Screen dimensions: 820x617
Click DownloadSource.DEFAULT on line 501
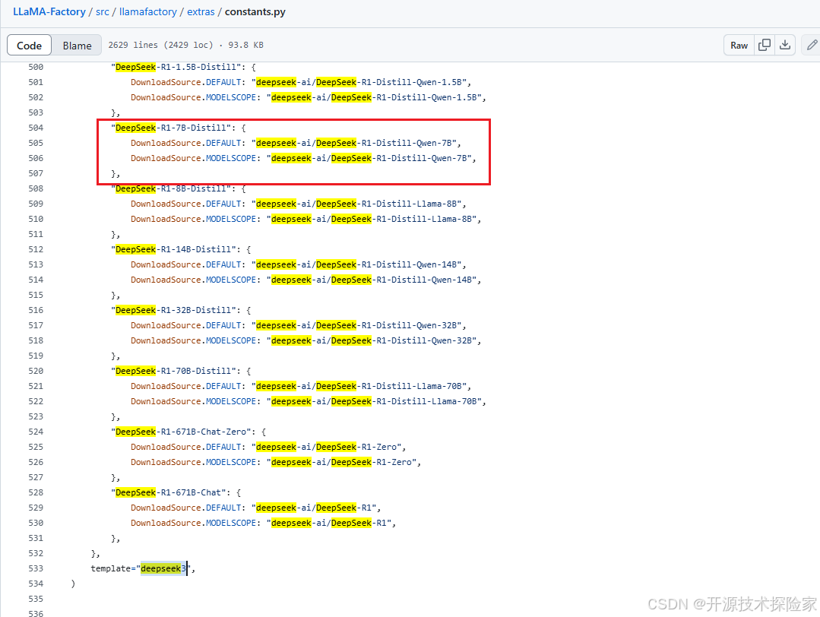[x=186, y=82]
